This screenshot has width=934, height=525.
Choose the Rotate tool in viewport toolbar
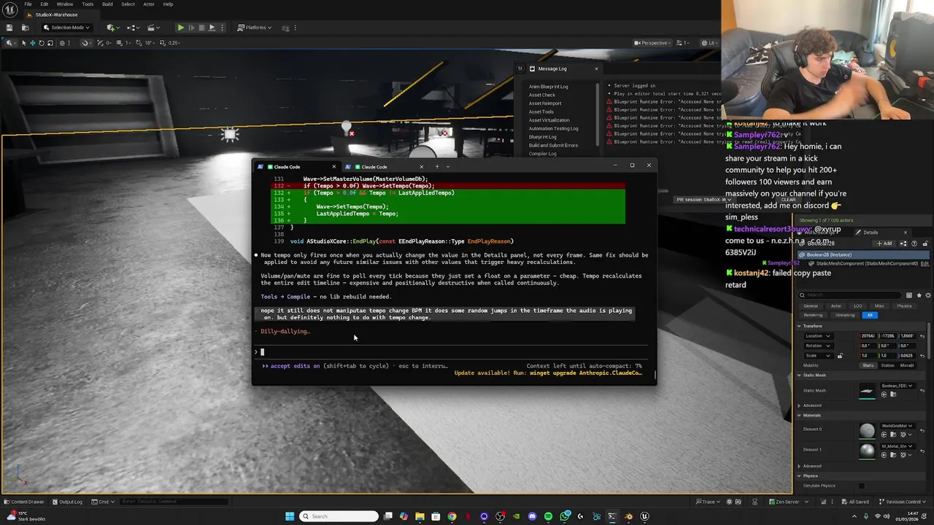coord(41,43)
